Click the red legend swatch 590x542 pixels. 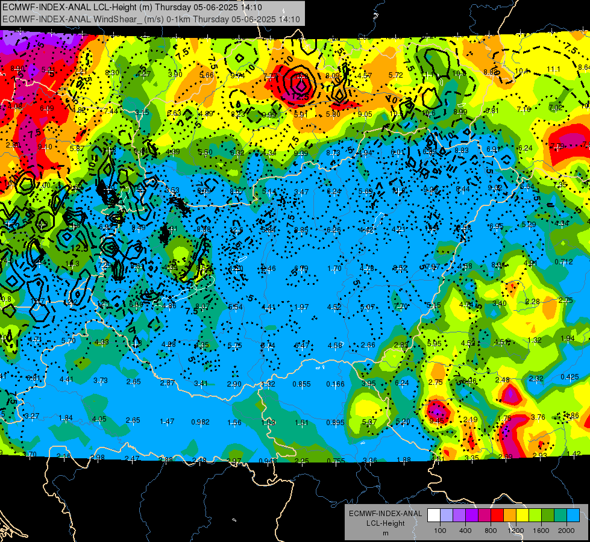click(x=497, y=515)
